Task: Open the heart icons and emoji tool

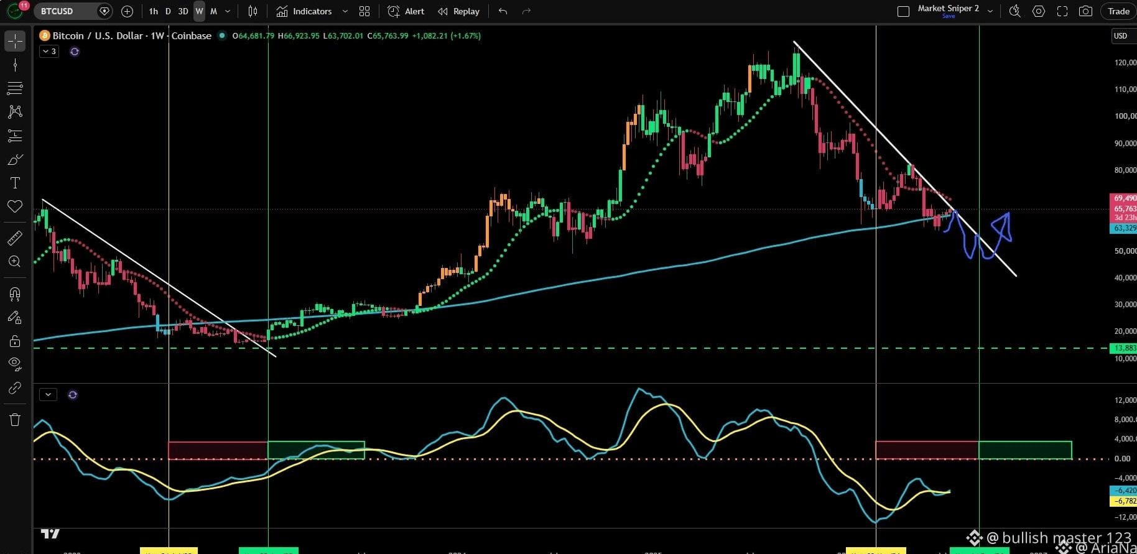Action: pos(15,206)
